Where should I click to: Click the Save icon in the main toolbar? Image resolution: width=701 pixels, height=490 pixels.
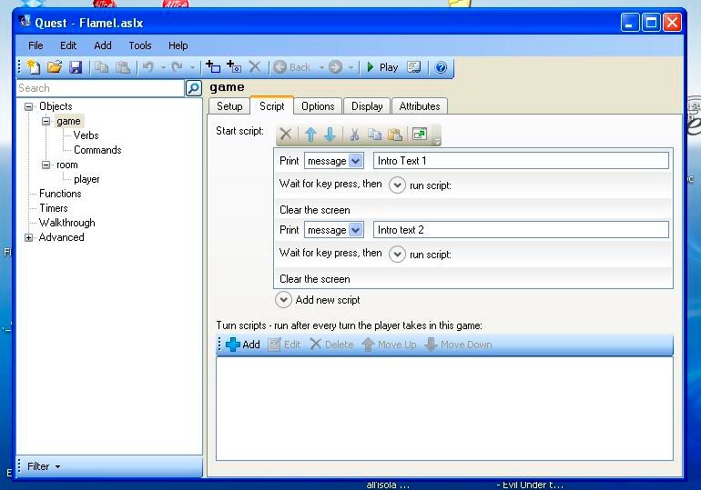pyautogui.click(x=76, y=67)
